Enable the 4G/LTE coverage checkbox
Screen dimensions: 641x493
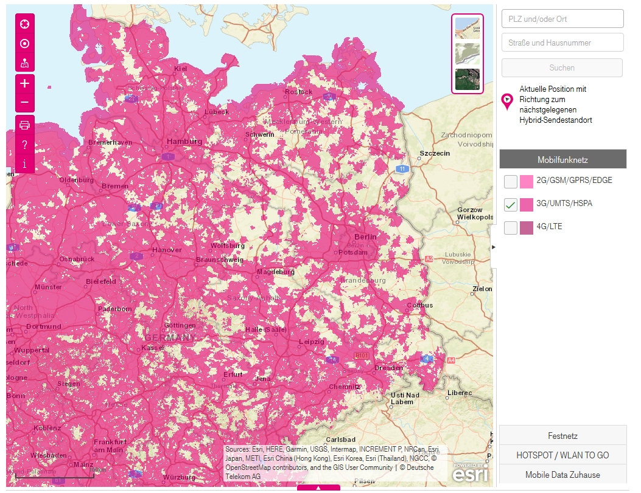pyautogui.click(x=511, y=228)
